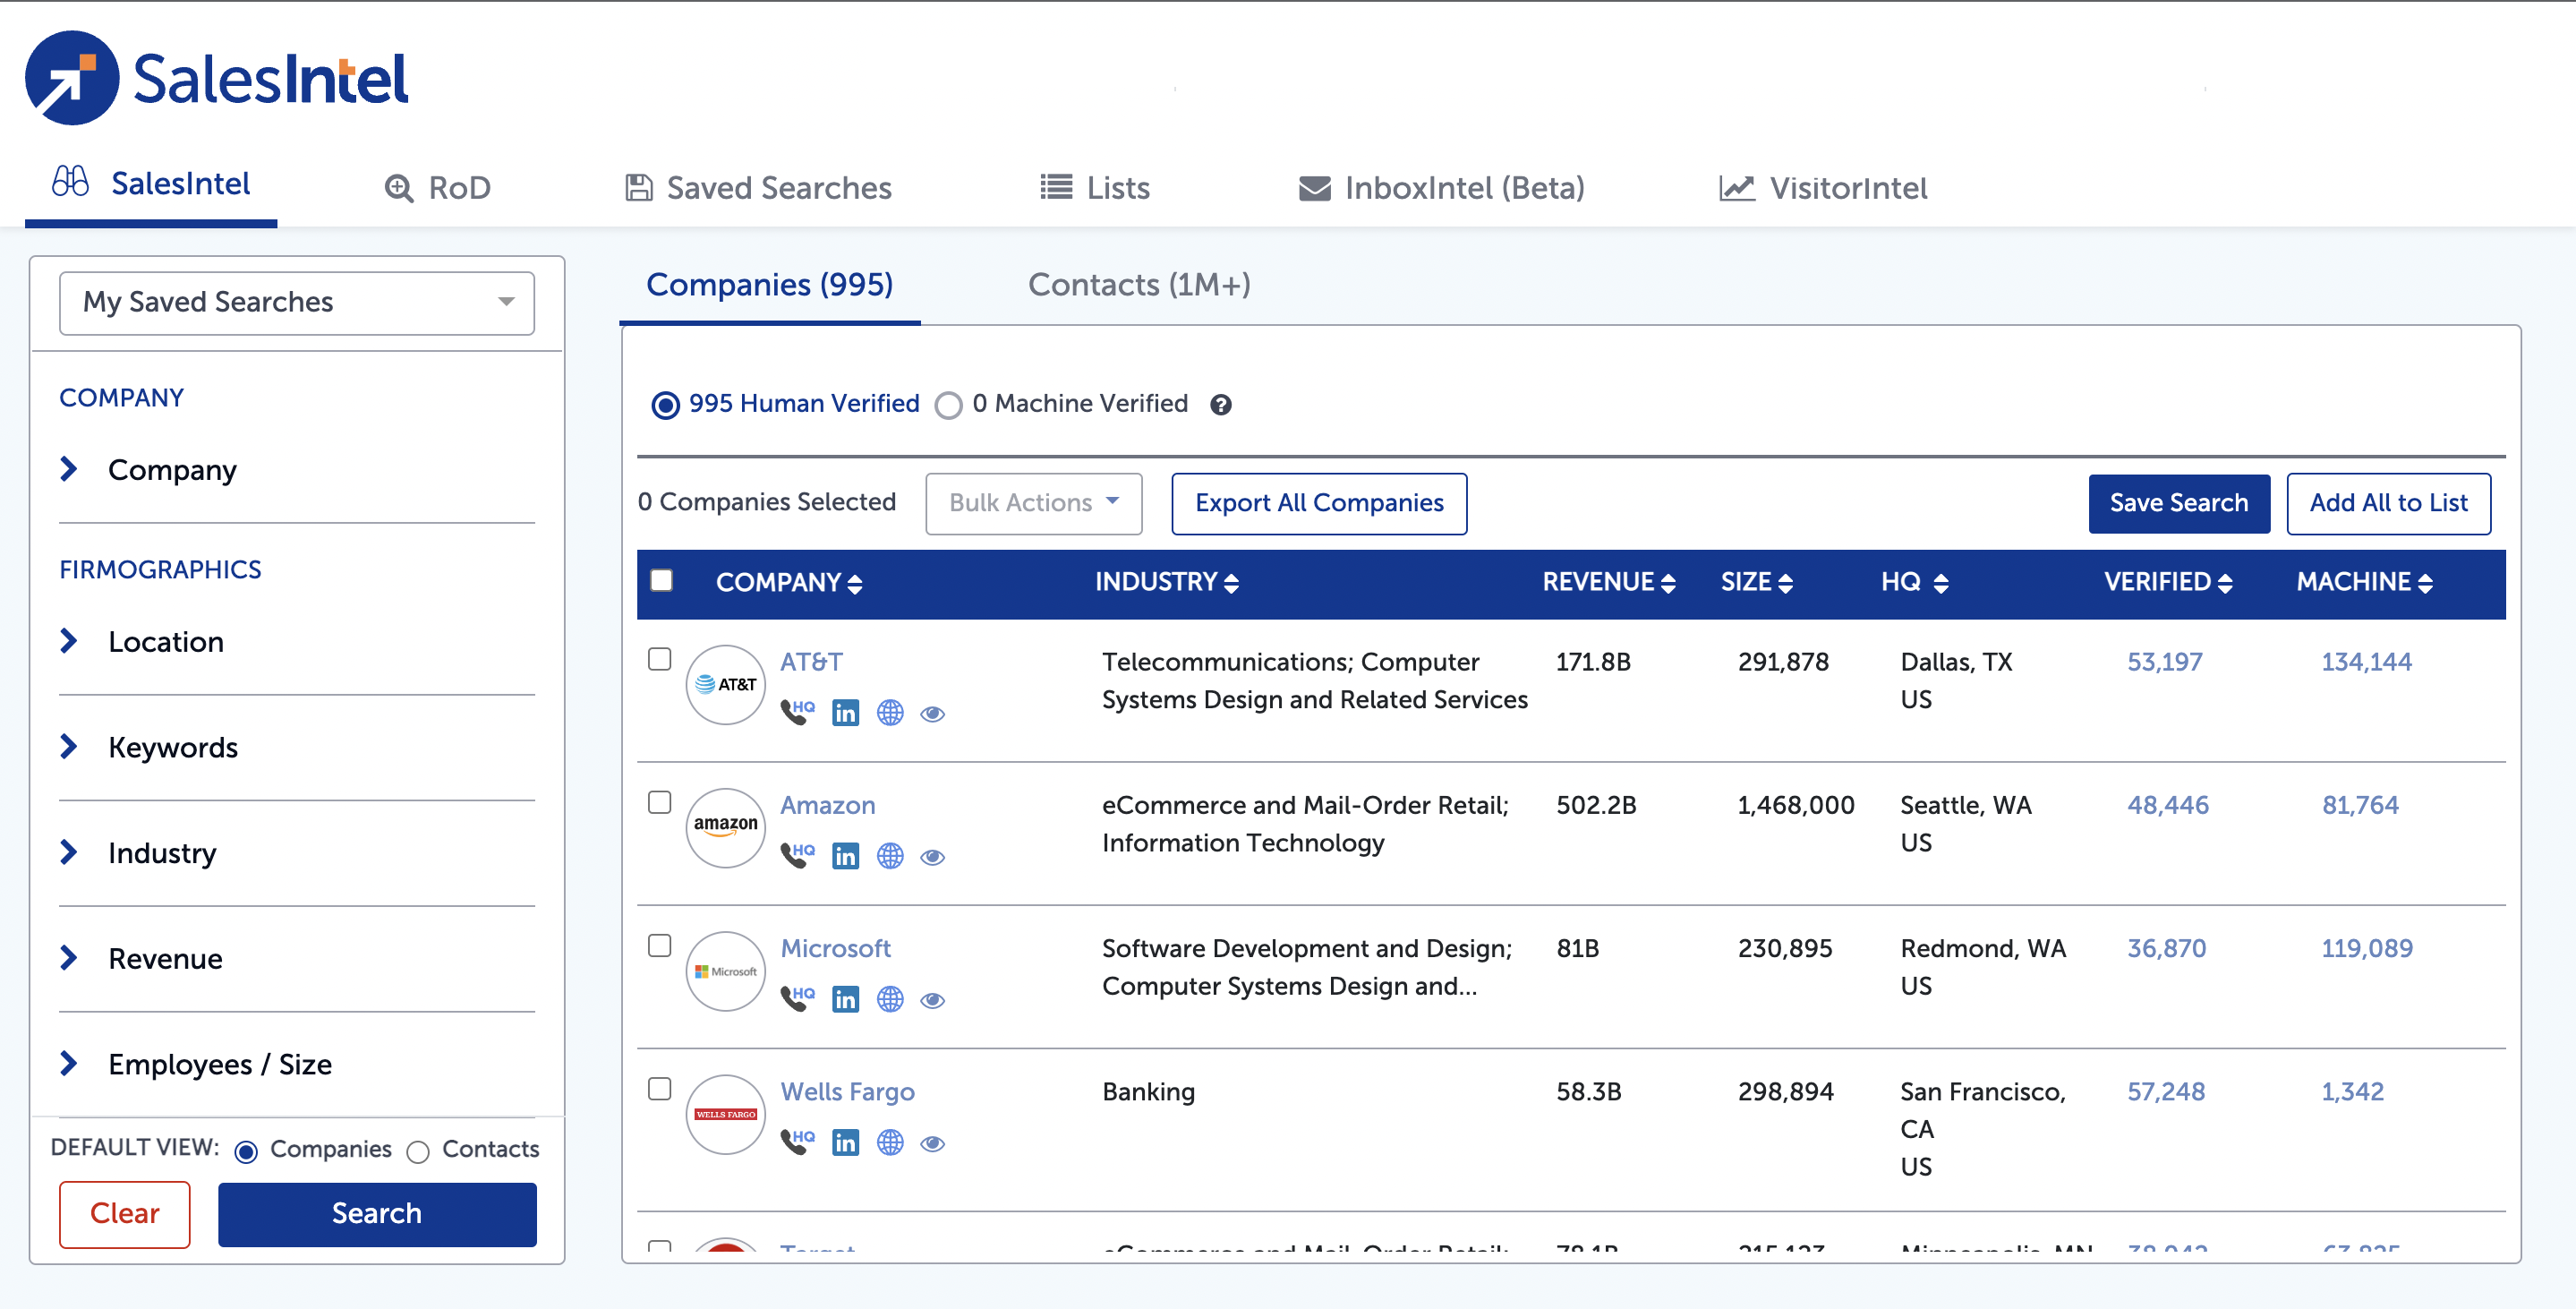This screenshot has height=1309, width=2576.
Task: Open the VisitorIntel navigation tab
Action: tap(1823, 188)
